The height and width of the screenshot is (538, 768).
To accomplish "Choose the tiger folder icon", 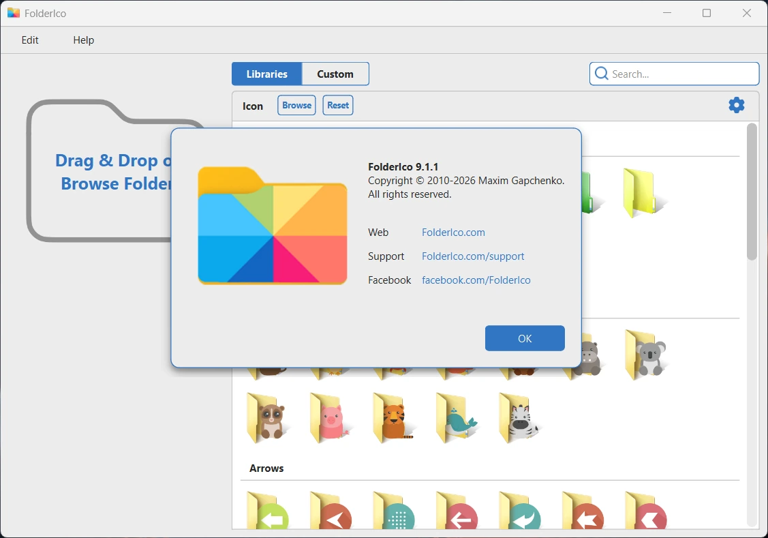I will pos(393,418).
